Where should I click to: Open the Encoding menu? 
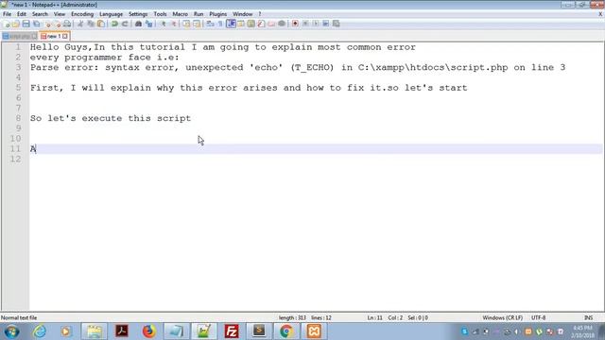point(82,14)
